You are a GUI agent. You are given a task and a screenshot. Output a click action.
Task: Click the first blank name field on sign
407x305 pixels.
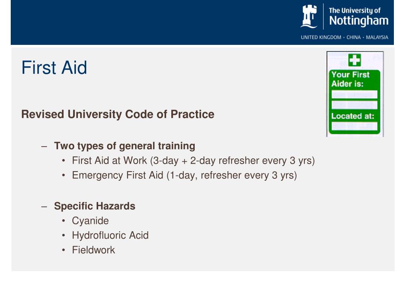(354, 95)
